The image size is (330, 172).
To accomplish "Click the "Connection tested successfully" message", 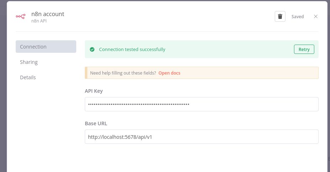I will [132, 50].
